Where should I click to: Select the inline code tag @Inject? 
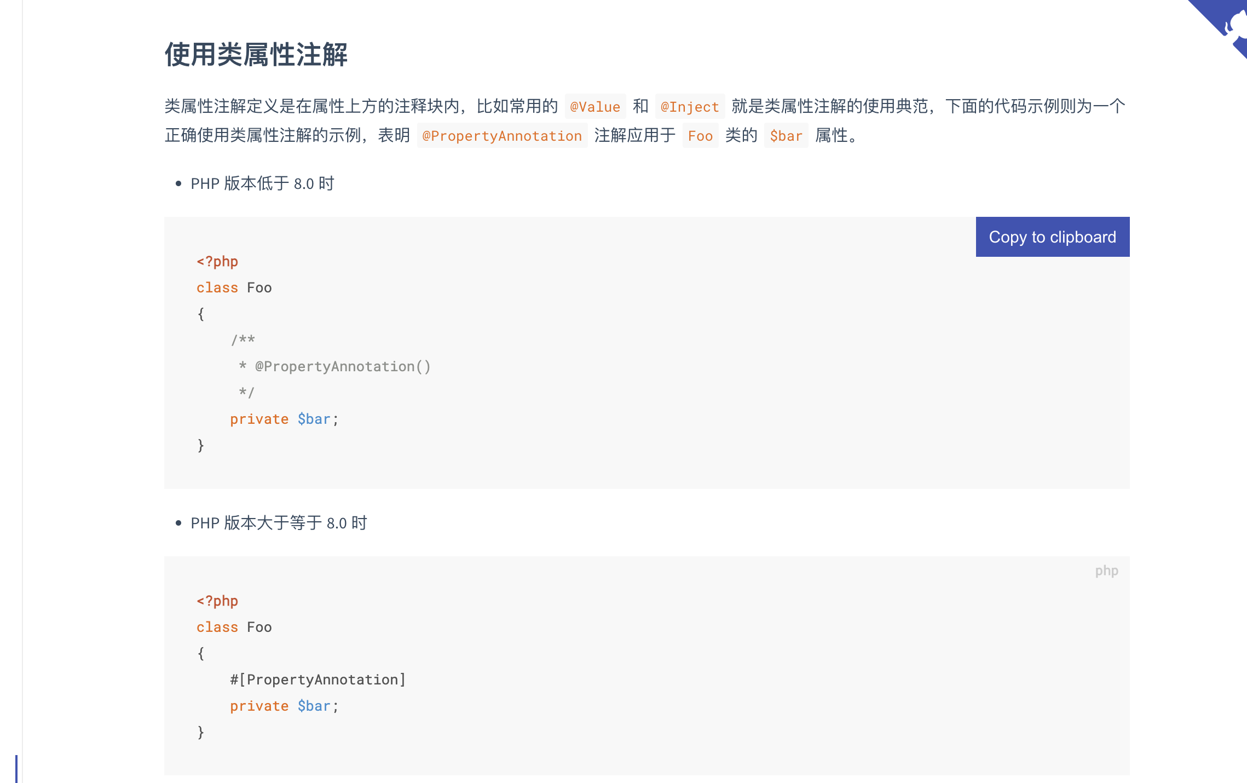pos(690,107)
